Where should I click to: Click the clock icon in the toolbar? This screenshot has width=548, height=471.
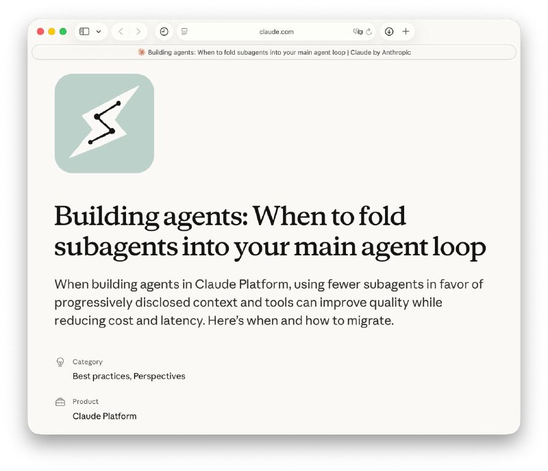164,31
